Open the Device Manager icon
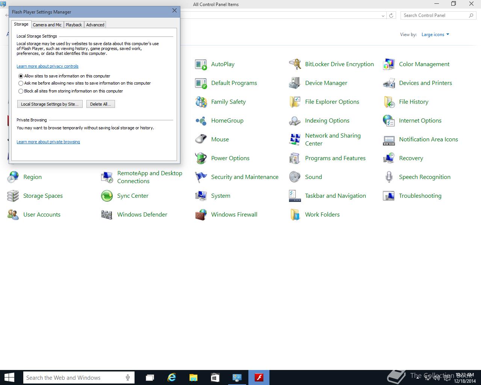 click(x=295, y=83)
